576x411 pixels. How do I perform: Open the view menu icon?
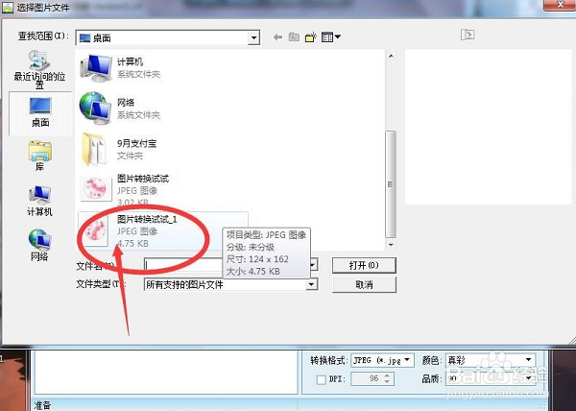pyautogui.click(x=330, y=37)
